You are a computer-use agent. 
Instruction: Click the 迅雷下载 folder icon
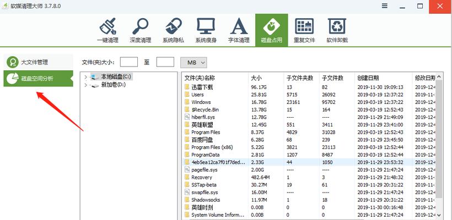[x=187, y=87]
